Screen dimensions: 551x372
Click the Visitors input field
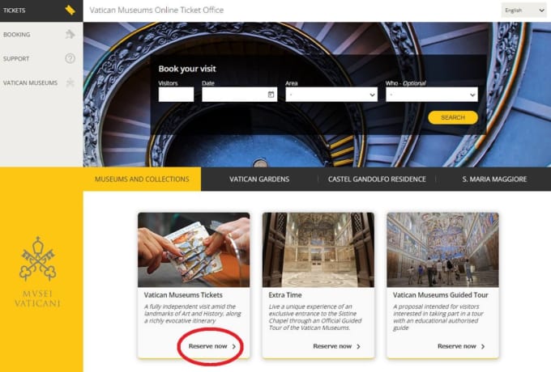[x=176, y=95]
